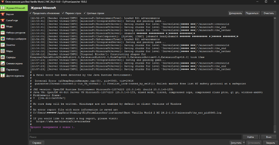Screen dimensions: 279x145
Task: Open the Параметры settings icon
Action: tap(3, 70)
